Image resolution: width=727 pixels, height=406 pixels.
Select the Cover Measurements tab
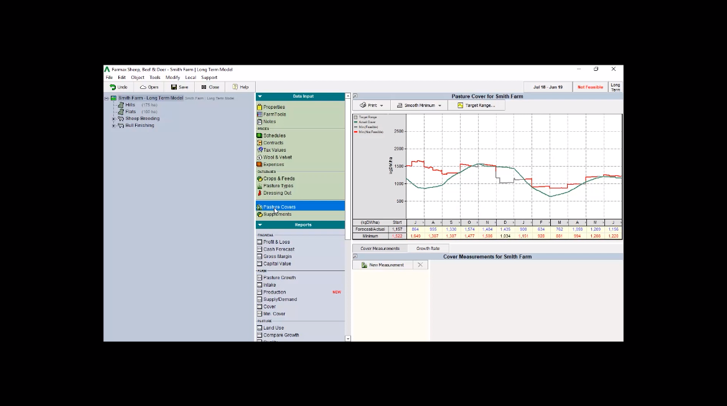click(380, 249)
